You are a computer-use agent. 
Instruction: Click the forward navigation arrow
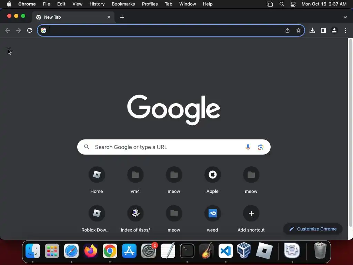point(19,30)
